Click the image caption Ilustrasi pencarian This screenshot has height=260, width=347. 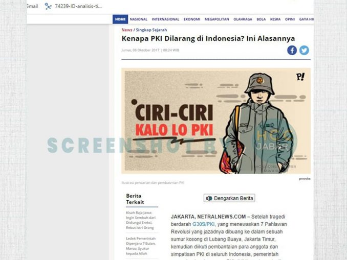click(153, 183)
